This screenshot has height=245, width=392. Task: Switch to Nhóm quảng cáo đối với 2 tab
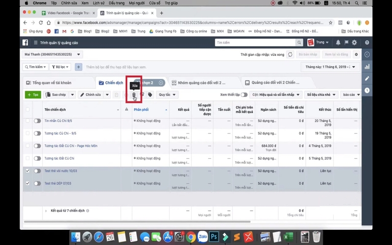click(201, 83)
